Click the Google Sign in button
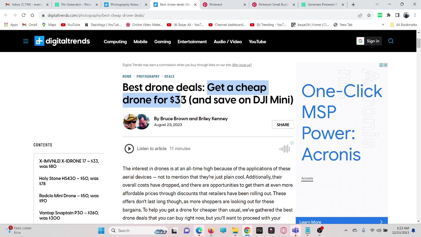421x237 pixels. click(369, 41)
